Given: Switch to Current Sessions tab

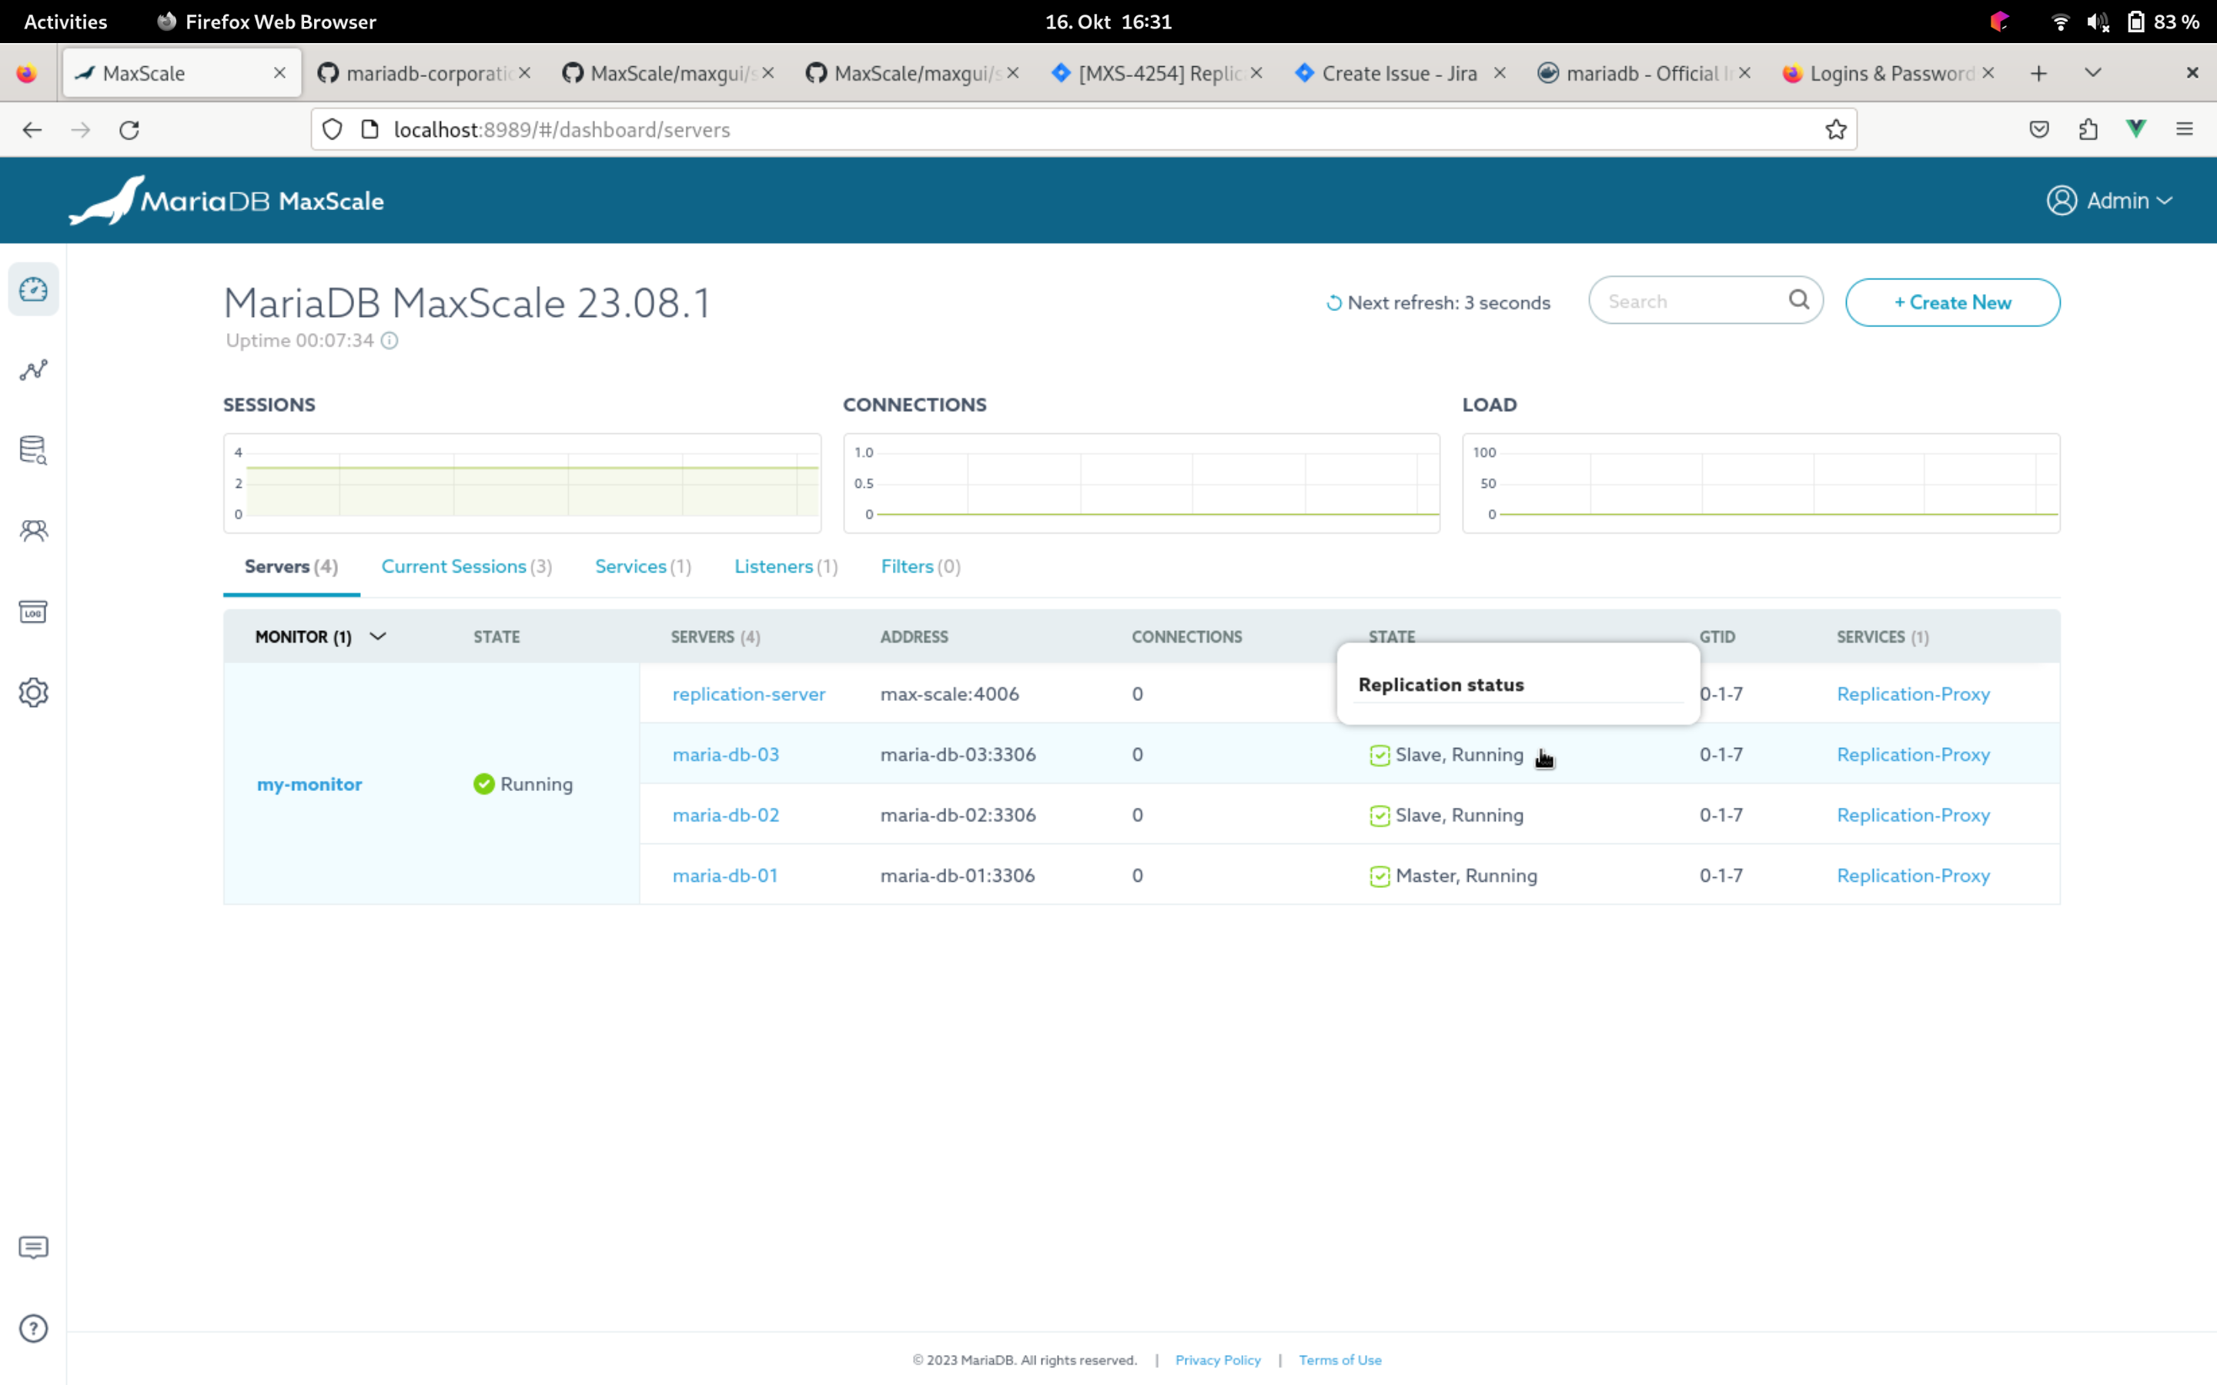Looking at the screenshot, I should pyautogui.click(x=466, y=567).
